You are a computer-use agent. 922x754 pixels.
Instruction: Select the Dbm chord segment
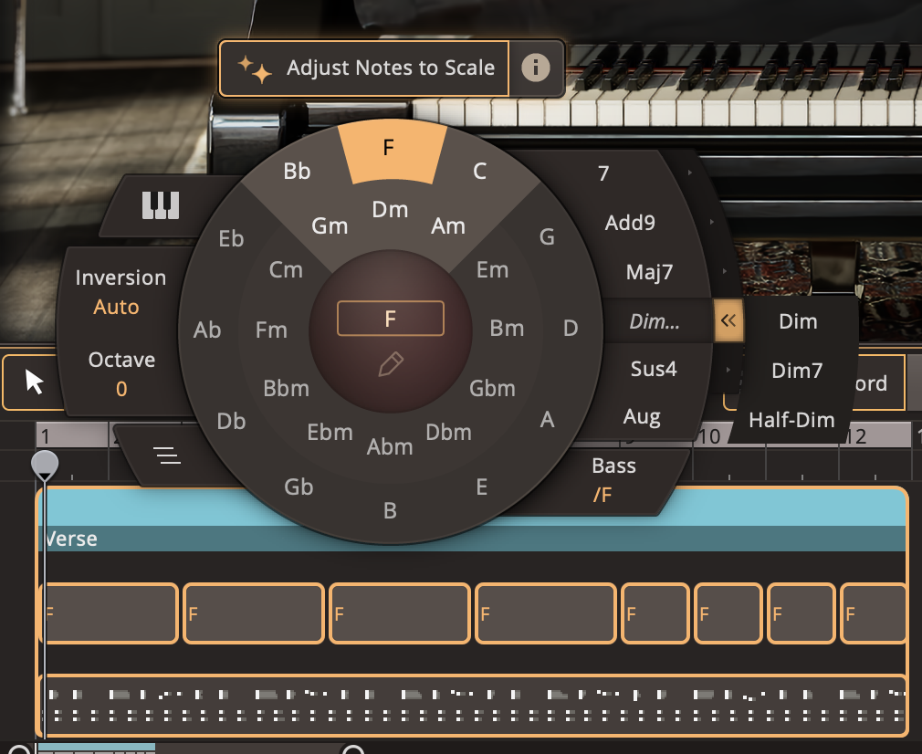(x=448, y=433)
